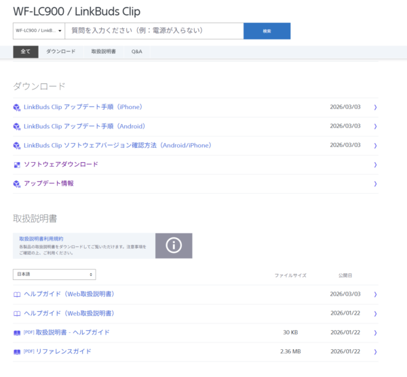Click the chevron on the 2026/03/03 ヘルプガイド row
The height and width of the screenshot is (377, 407).
point(375,294)
